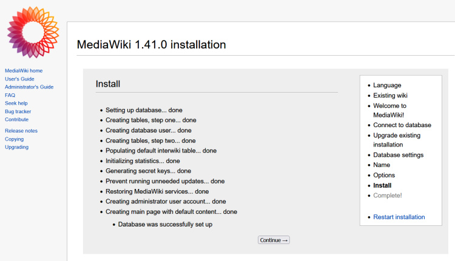This screenshot has height=261, width=455.
Task: Go to the FAQ link
Action: tap(10, 95)
